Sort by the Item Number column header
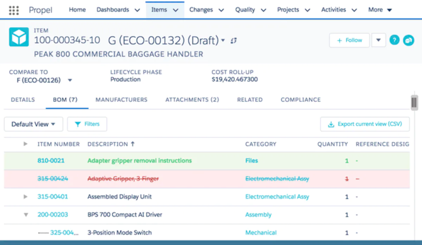 tap(59, 144)
